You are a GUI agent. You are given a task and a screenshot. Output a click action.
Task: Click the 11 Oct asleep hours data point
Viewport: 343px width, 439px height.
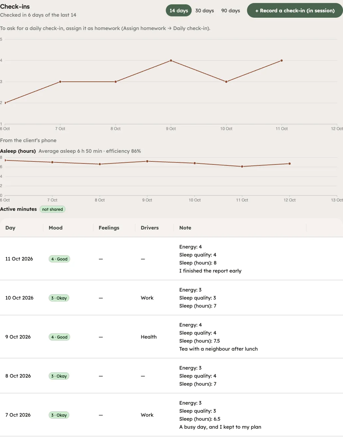pos(242,166)
